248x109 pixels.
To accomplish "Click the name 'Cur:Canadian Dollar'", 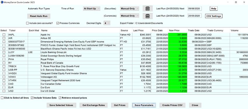I will tap(51, 84).
